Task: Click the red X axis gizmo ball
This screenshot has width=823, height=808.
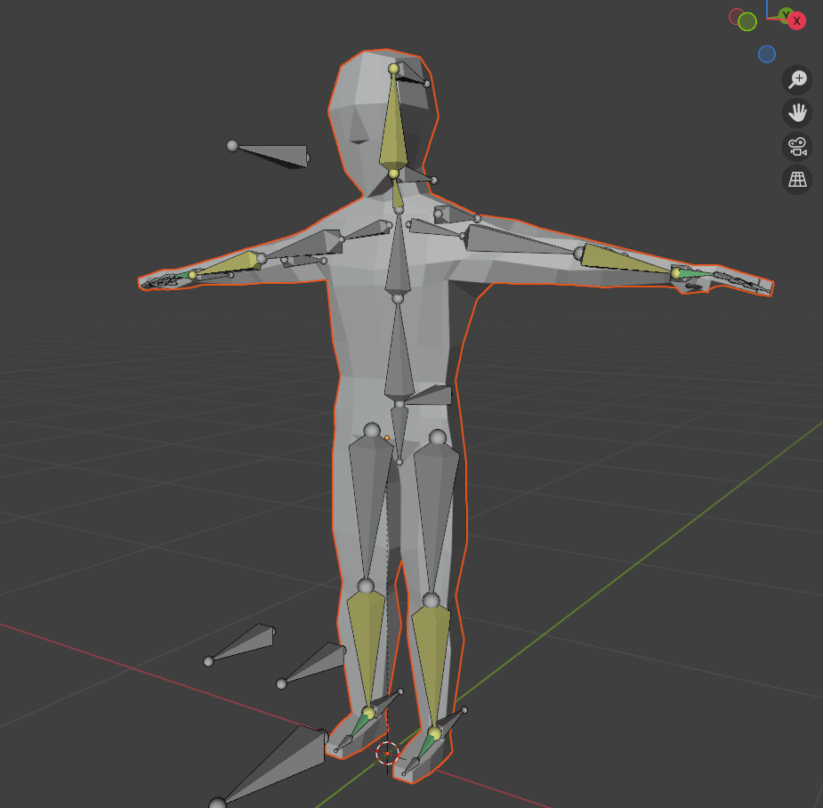Action: click(797, 21)
